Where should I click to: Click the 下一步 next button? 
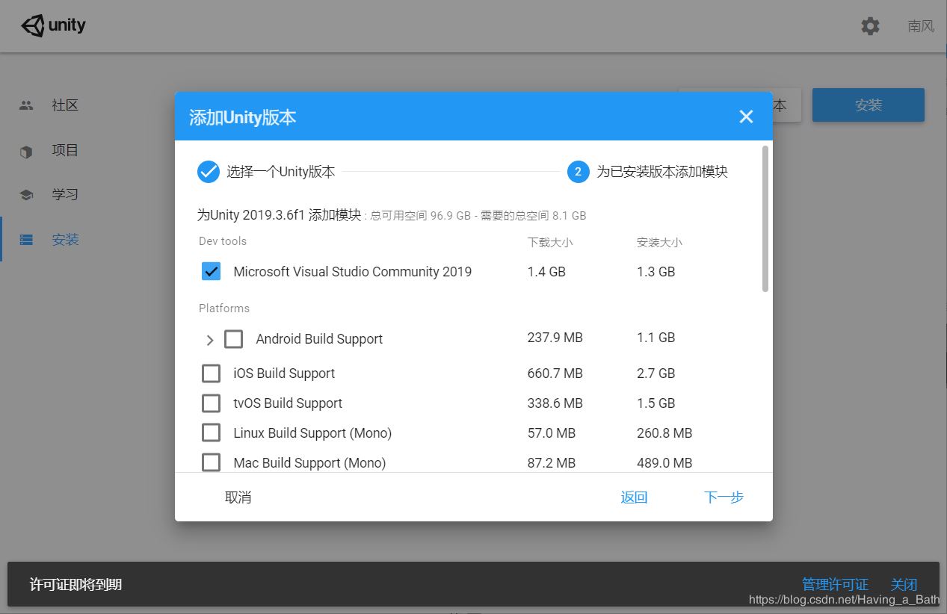click(724, 497)
